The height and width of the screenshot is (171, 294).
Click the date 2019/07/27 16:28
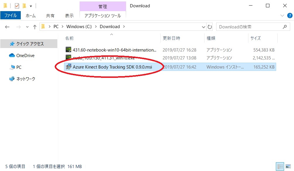coord(179,50)
